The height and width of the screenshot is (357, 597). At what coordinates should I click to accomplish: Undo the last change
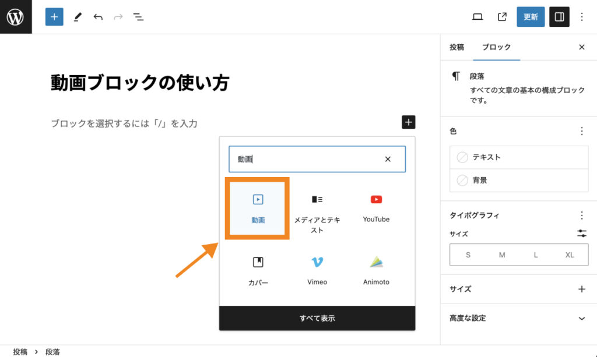click(x=99, y=17)
